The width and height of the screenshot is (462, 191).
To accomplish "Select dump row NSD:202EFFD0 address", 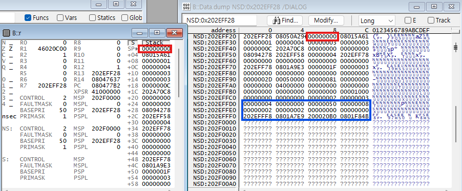I will coord(215,104).
